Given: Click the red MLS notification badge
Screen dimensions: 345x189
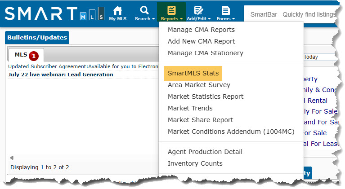Looking at the screenshot, I should (34, 56).
